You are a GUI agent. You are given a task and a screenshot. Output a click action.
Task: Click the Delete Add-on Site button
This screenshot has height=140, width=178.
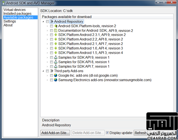click(x=88, y=133)
